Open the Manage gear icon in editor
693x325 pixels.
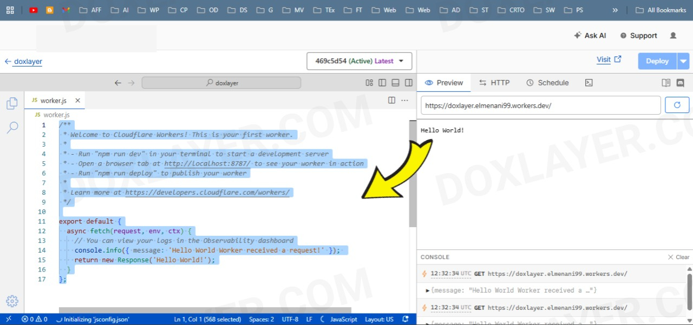point(12,301)
